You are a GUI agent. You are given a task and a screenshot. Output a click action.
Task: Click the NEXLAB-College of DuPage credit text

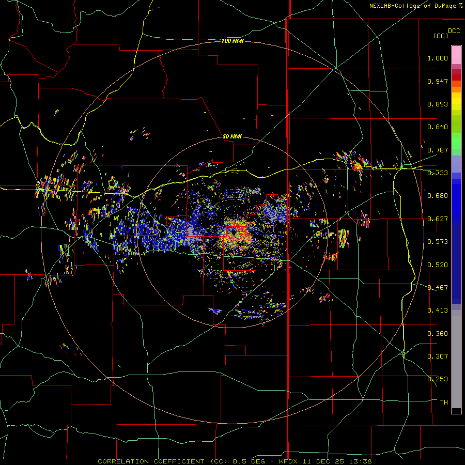(x=416, y=6)
